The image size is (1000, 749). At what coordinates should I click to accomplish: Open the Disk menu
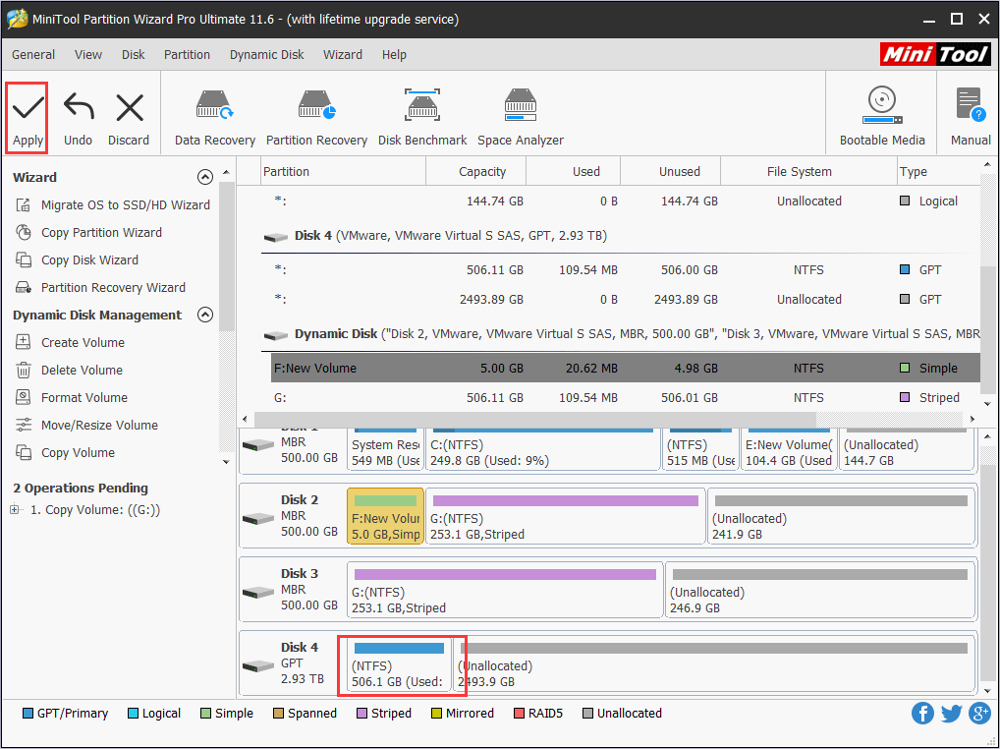(134, 55)
